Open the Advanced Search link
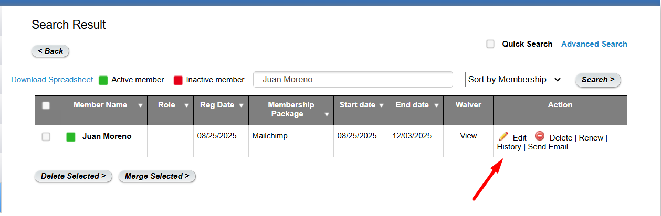Screen dimensions: 661x216 (594, 44)
